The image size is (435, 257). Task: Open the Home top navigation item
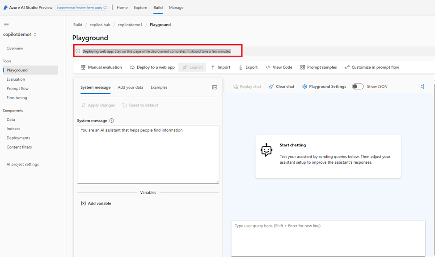122,8
